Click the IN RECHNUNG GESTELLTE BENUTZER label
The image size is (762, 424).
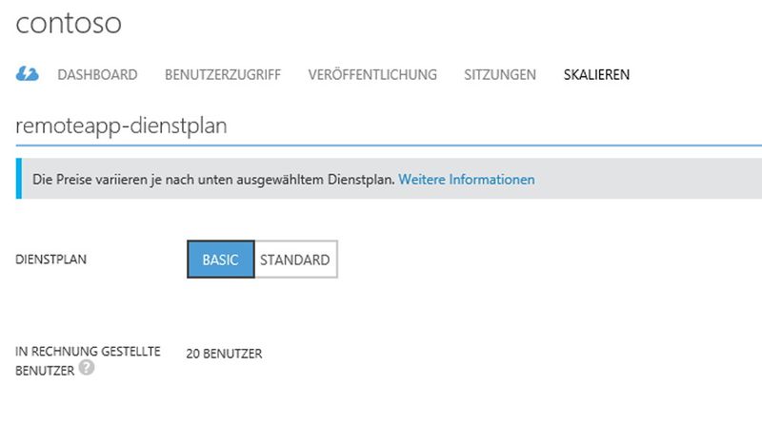[x=88, y=361]
